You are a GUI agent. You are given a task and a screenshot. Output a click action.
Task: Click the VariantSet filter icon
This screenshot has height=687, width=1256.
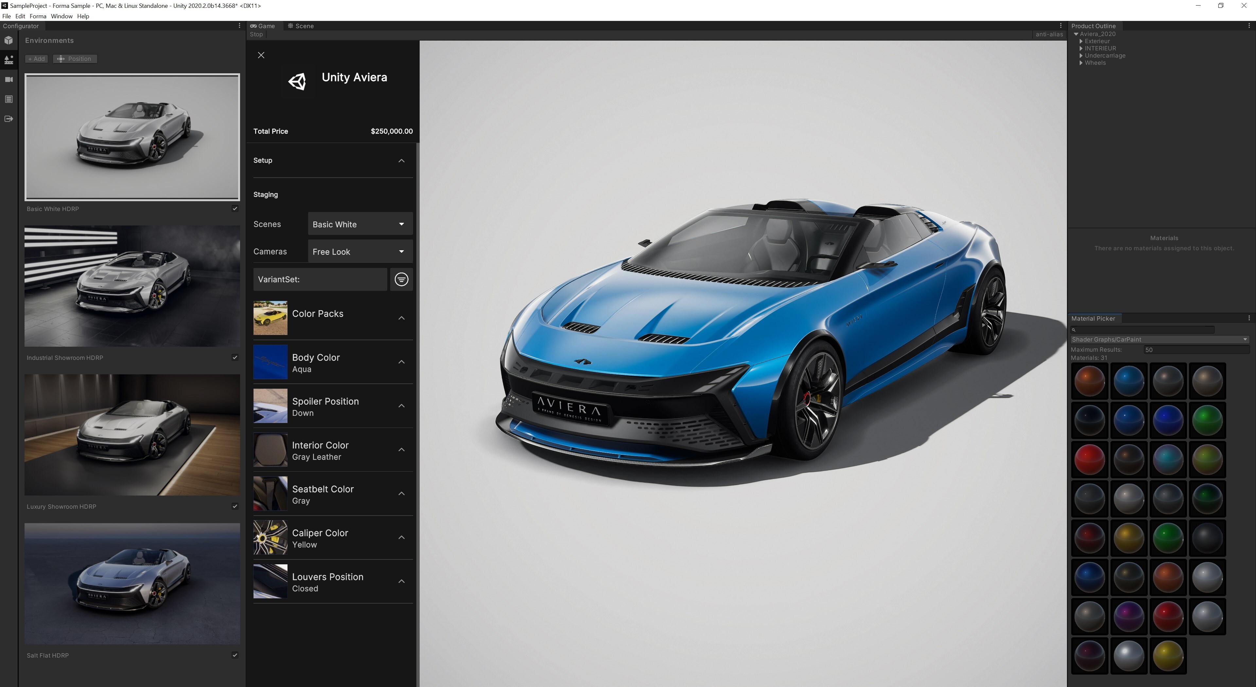coord(401,279)
